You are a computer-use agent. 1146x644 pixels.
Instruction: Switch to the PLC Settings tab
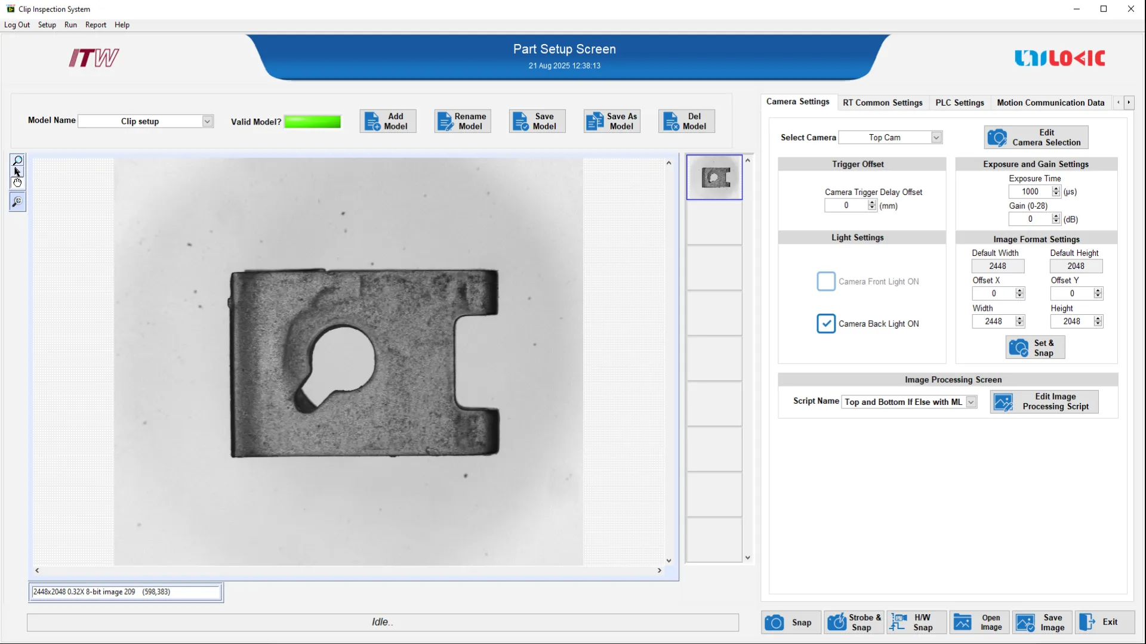[959, 103]
